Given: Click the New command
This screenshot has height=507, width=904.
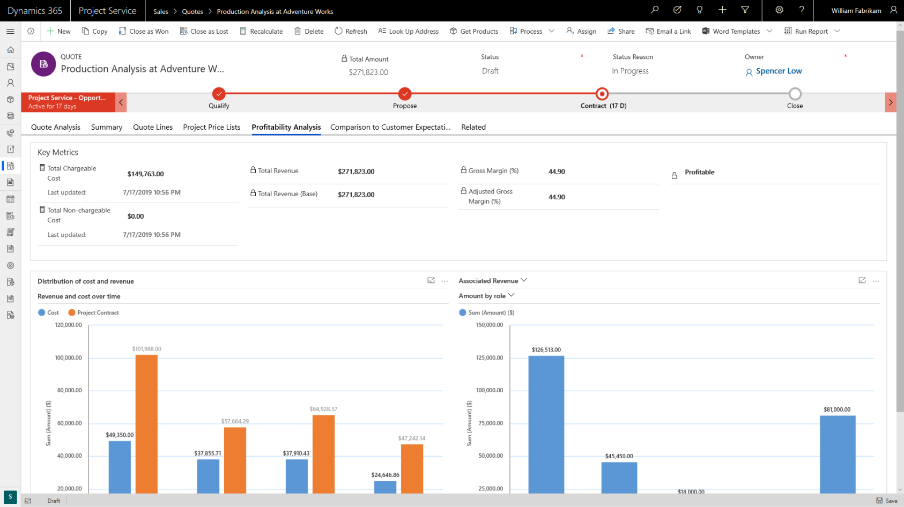Looking at the screenshot, I should [x=58, y=31].
